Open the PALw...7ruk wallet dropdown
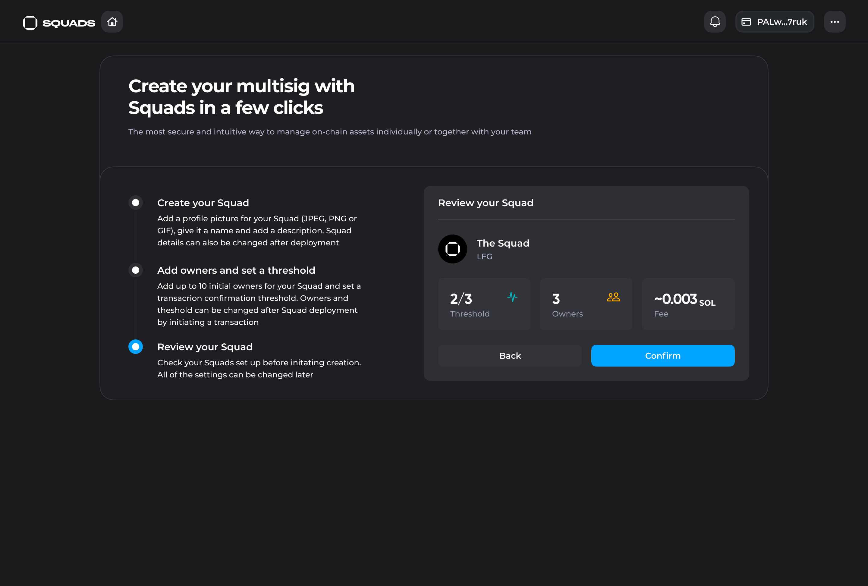 781,22
